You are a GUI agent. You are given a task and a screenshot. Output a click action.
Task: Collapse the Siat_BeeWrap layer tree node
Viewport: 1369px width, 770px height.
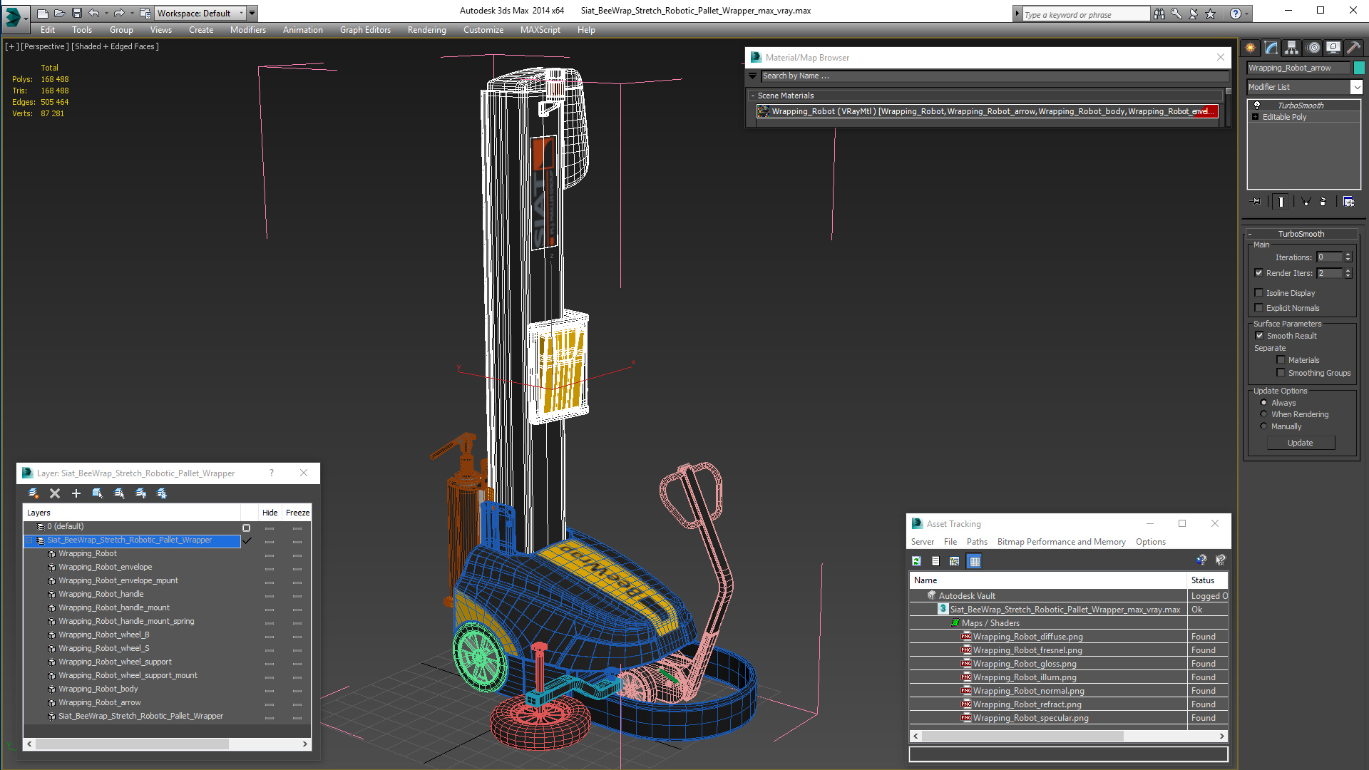30,540
